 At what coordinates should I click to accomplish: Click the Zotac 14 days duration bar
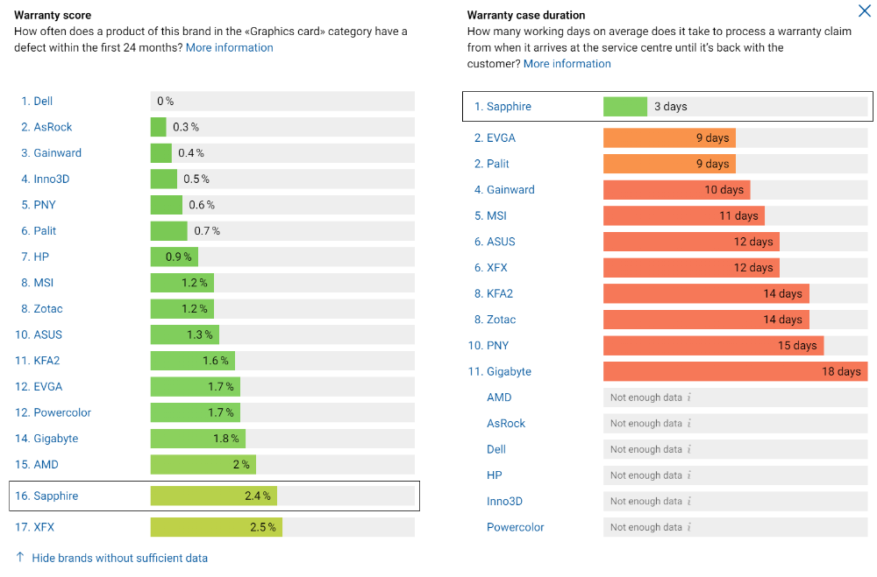point(706,320)
